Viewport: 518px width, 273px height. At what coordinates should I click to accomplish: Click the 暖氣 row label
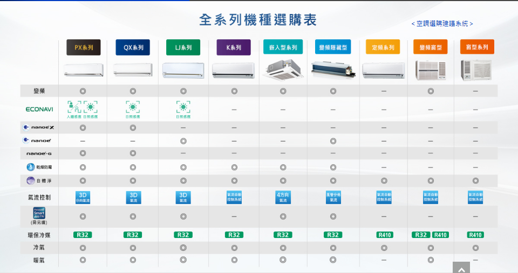(39, 260)
